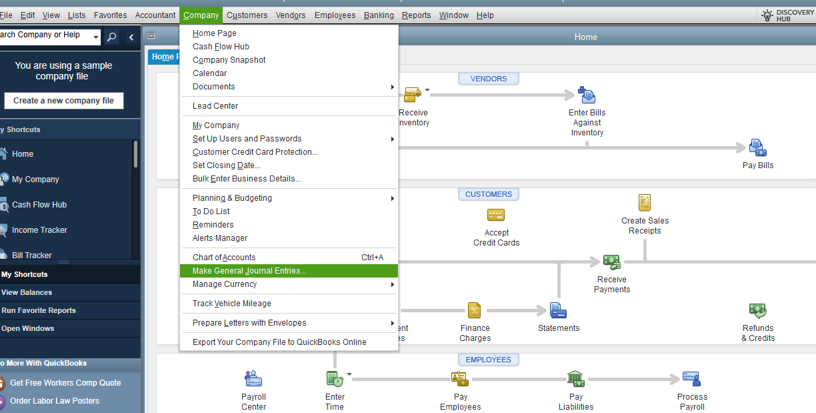Click the search company or help field

click(x=45, y=37)
